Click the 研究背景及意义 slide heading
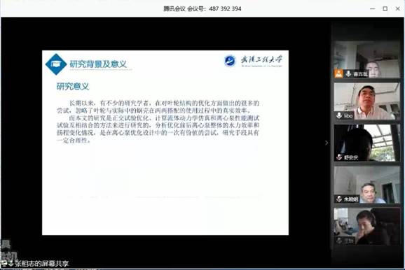The image size is (405, 270). (x=98, y=64)
